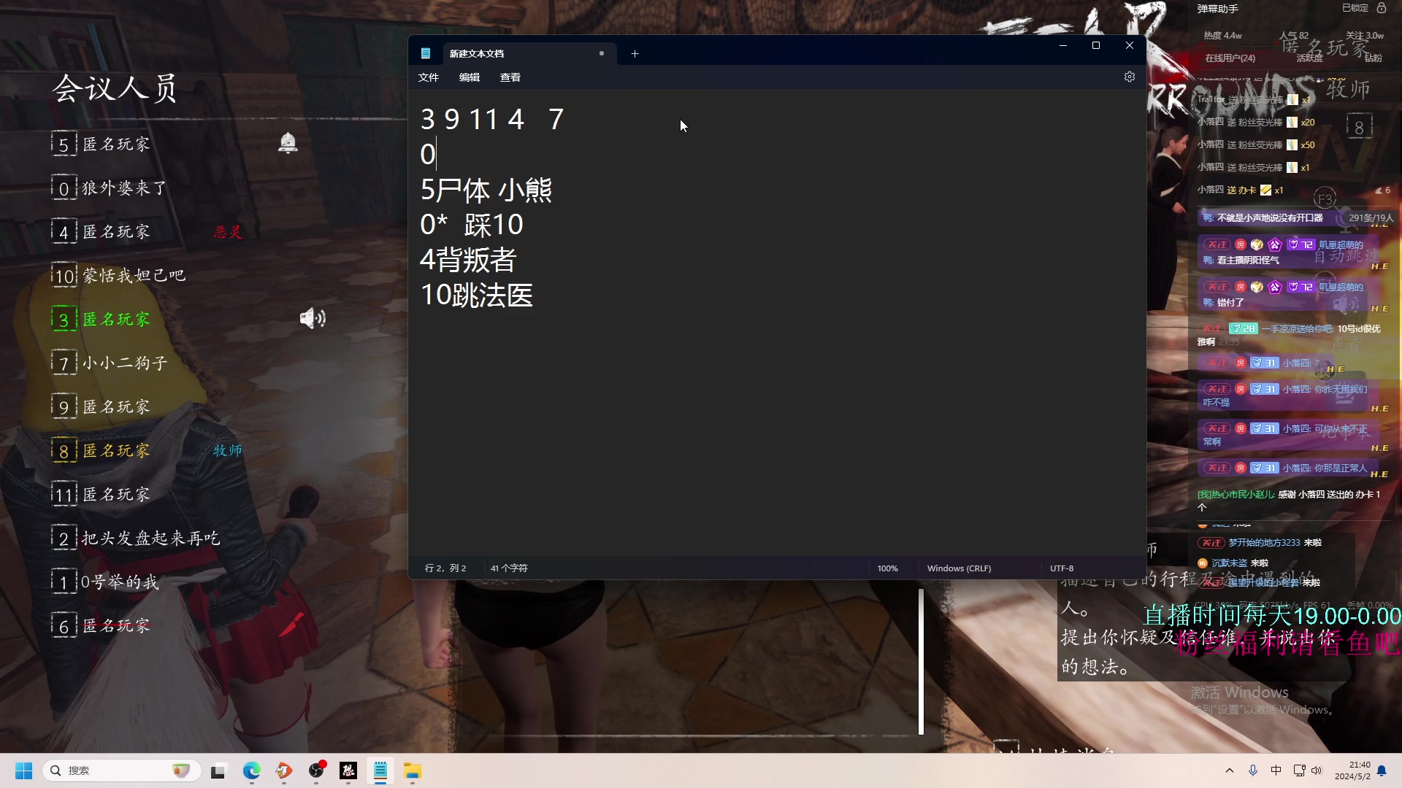Open Notepad settings gear icon
Viewport: 1402px width, 788px height.
pos(1129,77)
